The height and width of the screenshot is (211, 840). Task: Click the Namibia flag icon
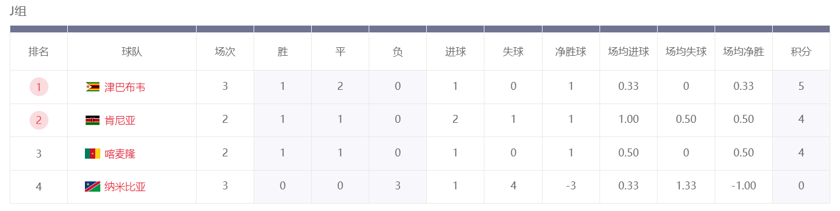(x=92, y=187)
